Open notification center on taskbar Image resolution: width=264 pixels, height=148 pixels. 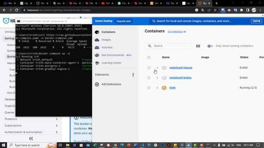pos(258,145)
